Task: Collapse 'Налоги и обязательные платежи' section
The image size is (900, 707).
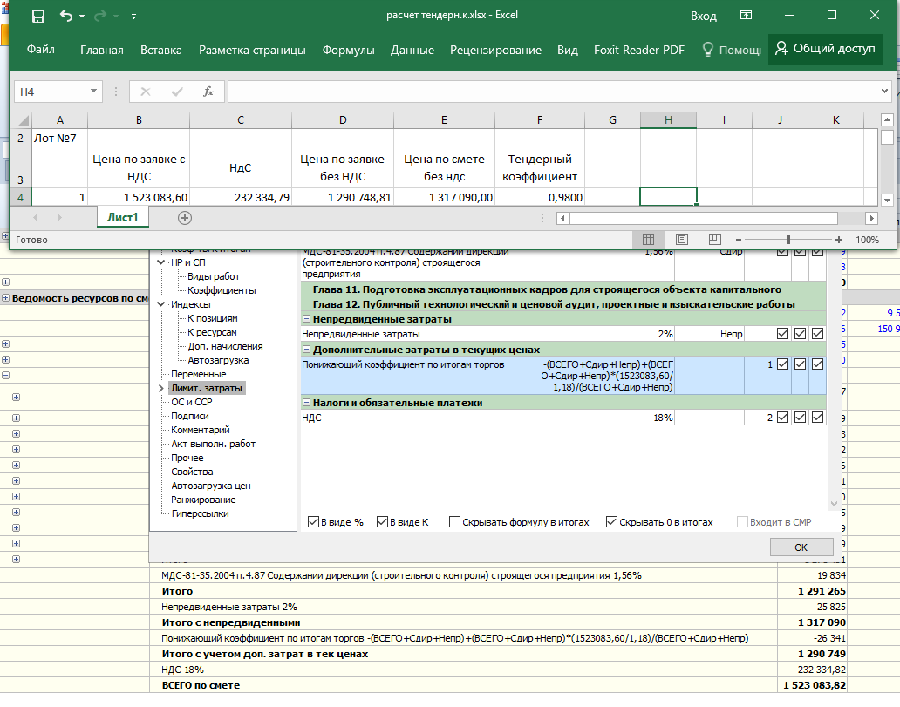Action: (x=306, y=403)
